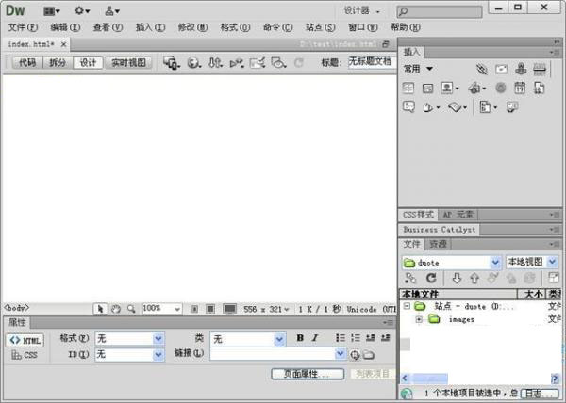
Task: Click the 标题 title text field
Action: (x=370, y=62)
